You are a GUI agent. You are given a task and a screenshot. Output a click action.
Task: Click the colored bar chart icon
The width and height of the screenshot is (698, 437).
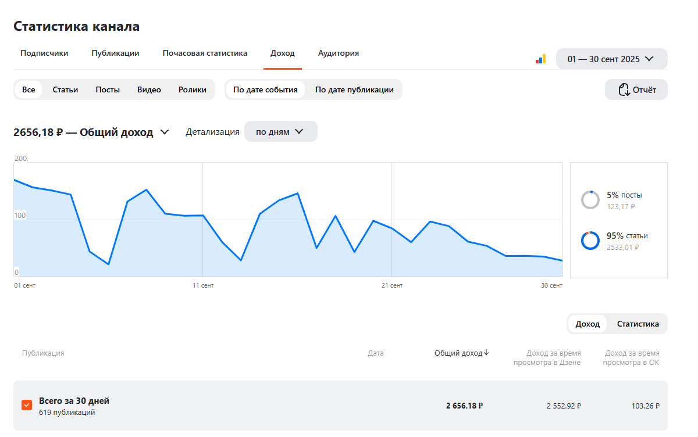coord(540,59)
